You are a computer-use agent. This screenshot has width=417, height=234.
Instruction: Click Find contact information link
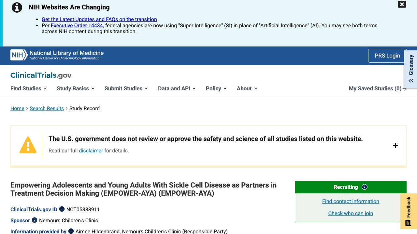point(351,201)
